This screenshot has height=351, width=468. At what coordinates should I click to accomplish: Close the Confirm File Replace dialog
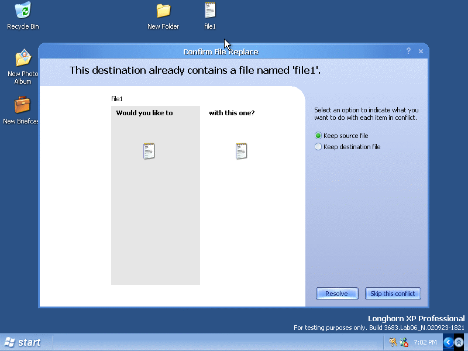pyautogui.click(x=421, y=51)
